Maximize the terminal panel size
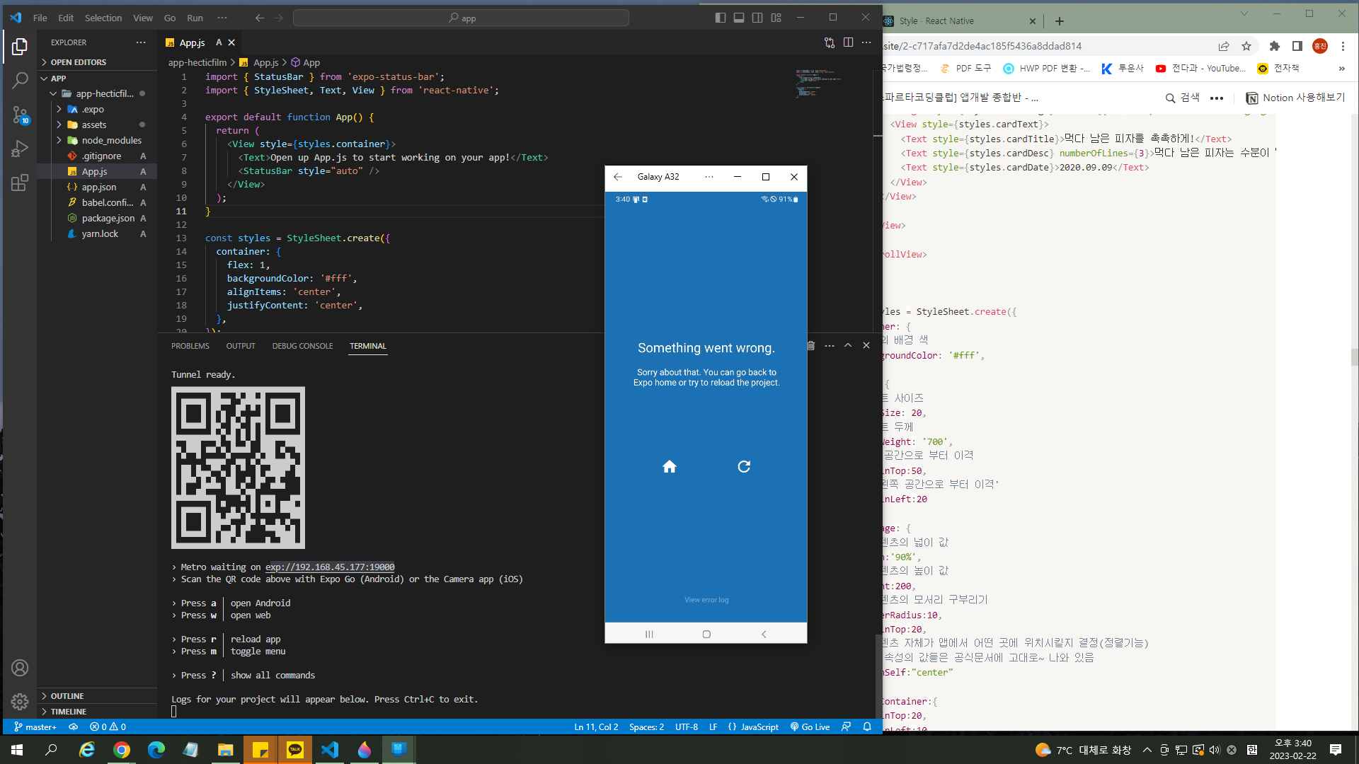 (848, 346)
